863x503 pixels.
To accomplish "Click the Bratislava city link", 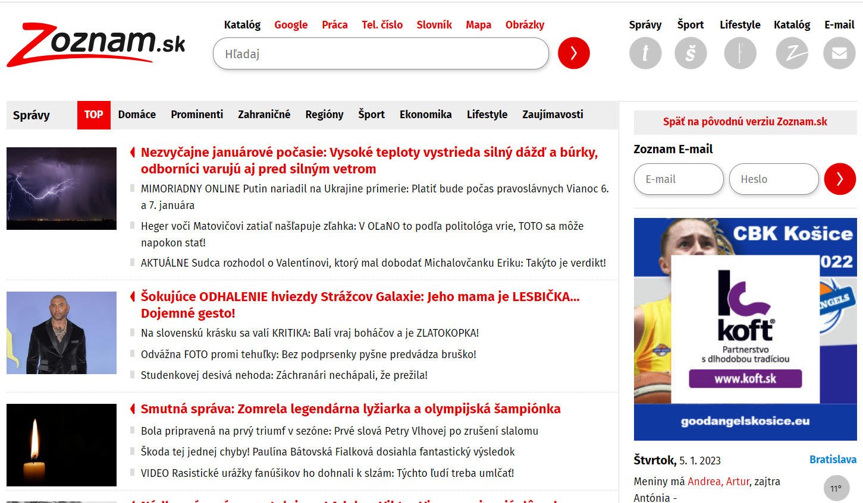I will click(833, 460).
